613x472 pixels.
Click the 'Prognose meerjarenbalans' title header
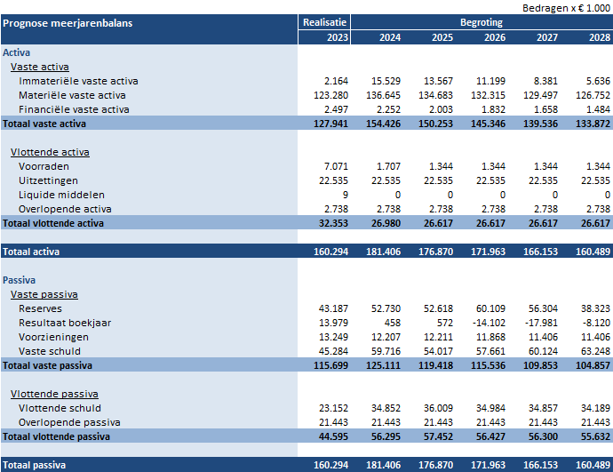pyautogui.click(x=68, y=22)
